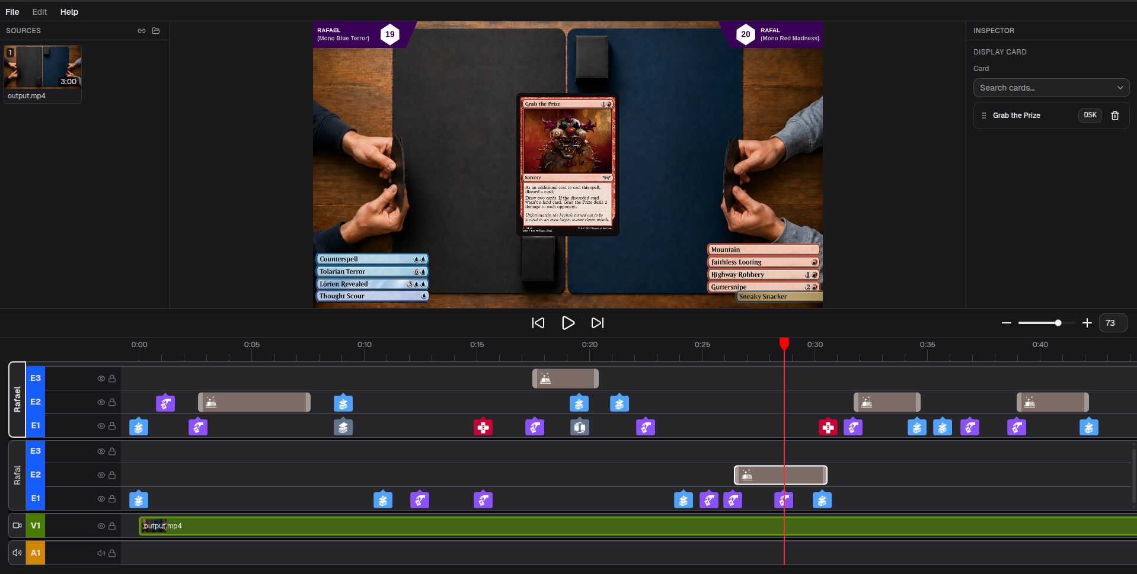1137x574 pixels.
Task: Click the speaker icon on A1 track
Action: tap(17, 553)
